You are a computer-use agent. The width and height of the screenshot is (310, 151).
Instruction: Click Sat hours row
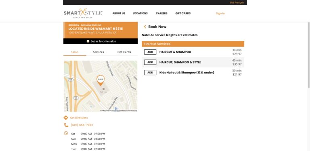[88, 134]
